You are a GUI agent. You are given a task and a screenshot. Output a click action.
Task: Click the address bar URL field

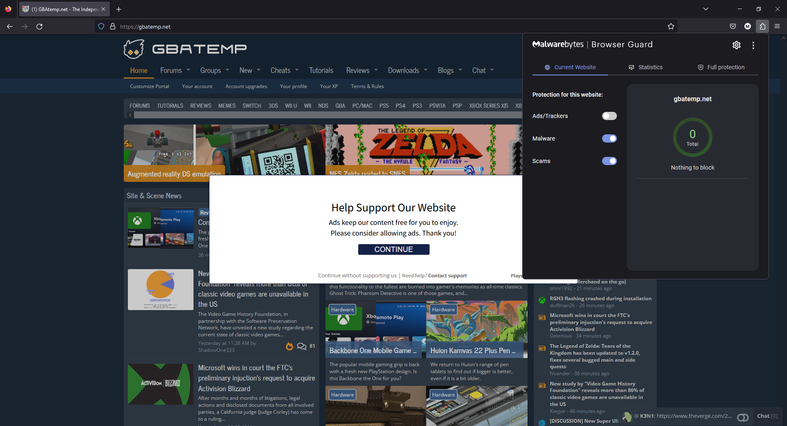pyautogui.click(x=385, y=27)
